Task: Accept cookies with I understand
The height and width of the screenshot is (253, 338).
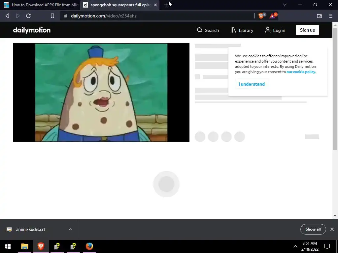Action: click(252, 84)
